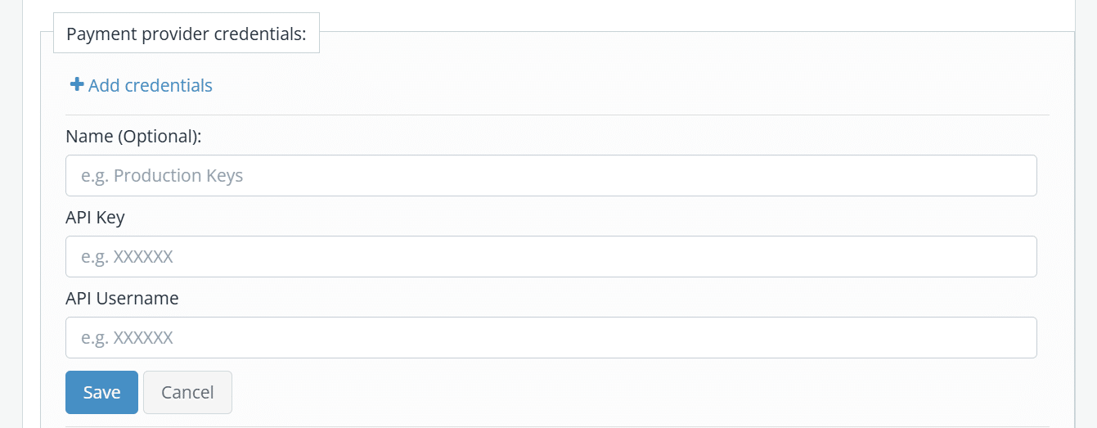The width and height of the screenshot is (1097, 428).
Task: Click into the API Key input box
Action: [551, 256]
